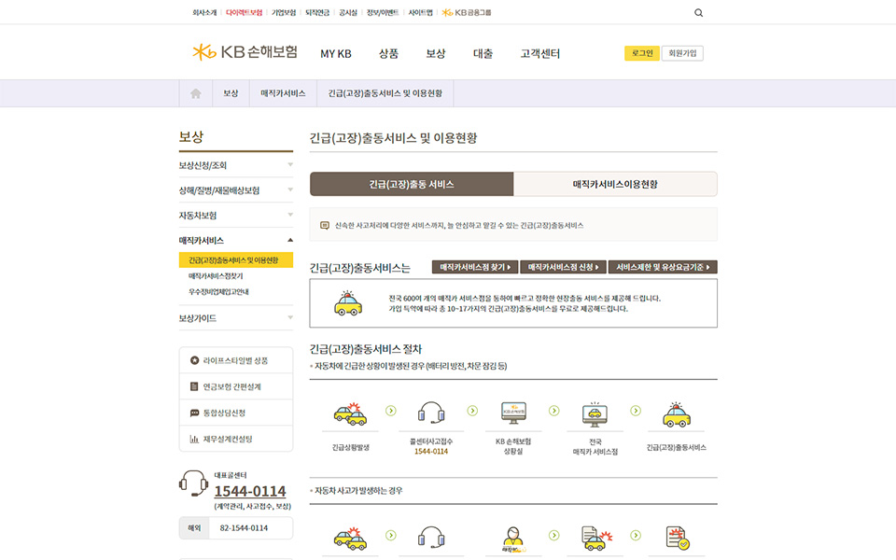
Task: Click the 긴급상황발생 car icon
Action: pyautogui.click(x=350, y=413)
